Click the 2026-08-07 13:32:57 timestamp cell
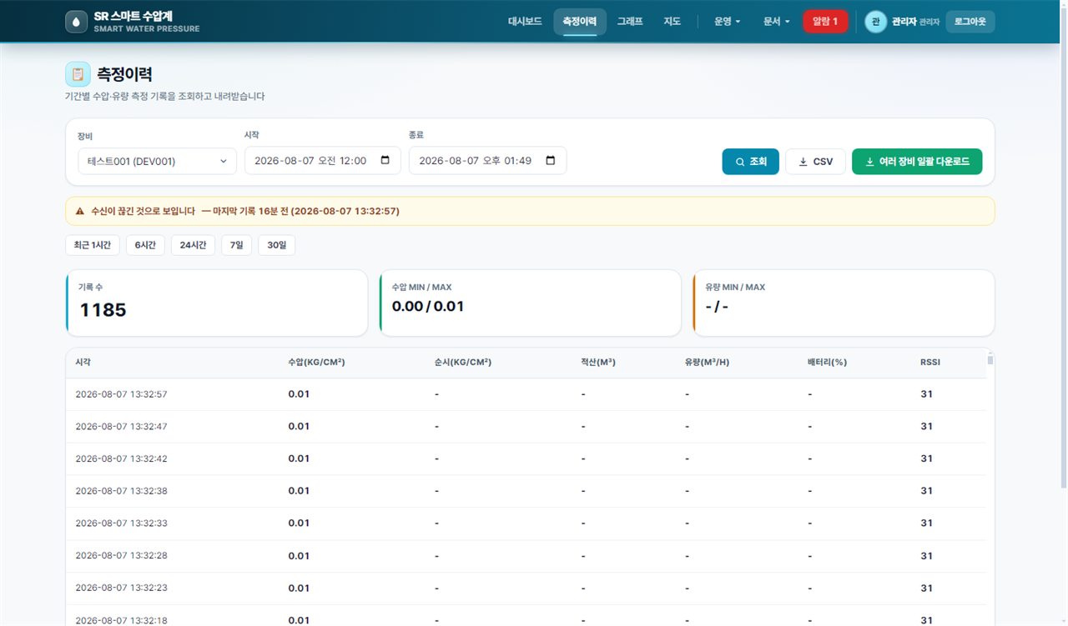Viewport: 1068px width, 626px height. tap(121, 394)
